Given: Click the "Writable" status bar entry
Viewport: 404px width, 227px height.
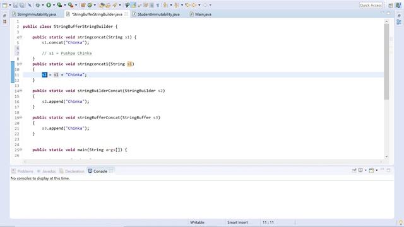Looking at the screenshot, I should (197, 223).
